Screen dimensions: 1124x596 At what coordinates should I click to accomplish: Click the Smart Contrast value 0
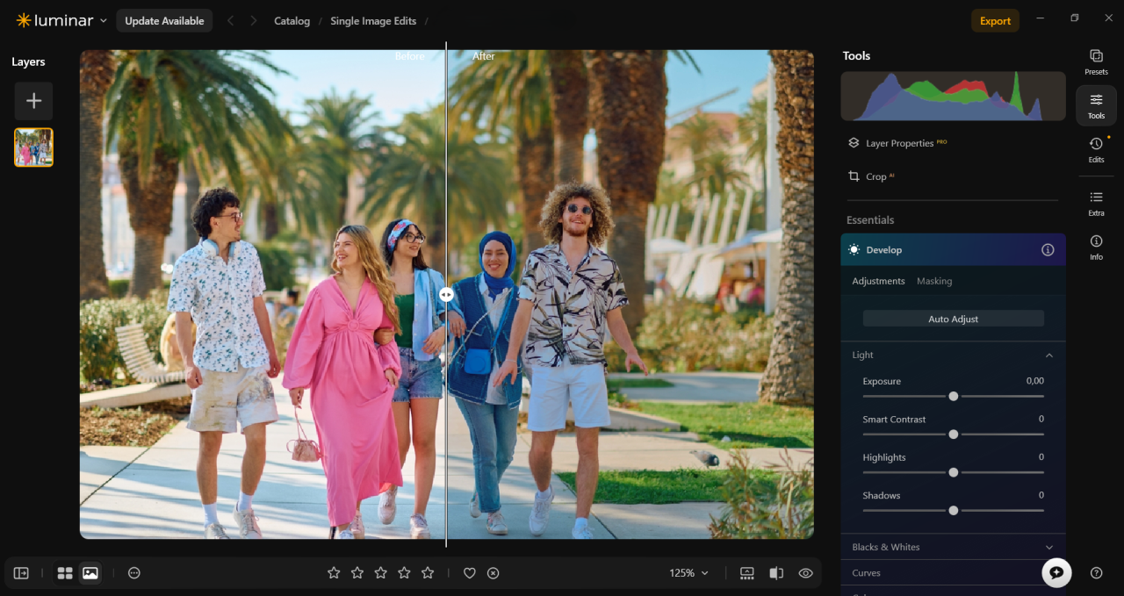(x=1041, y=419)
